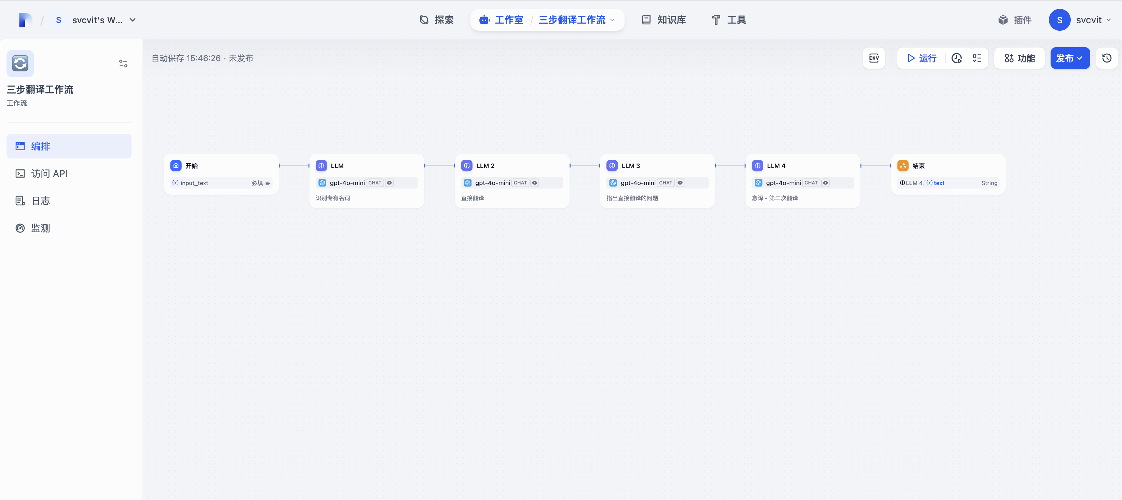Open the ENV environment variables panel
This screenshot has width=1122, height=500.
tap(874, 58)
